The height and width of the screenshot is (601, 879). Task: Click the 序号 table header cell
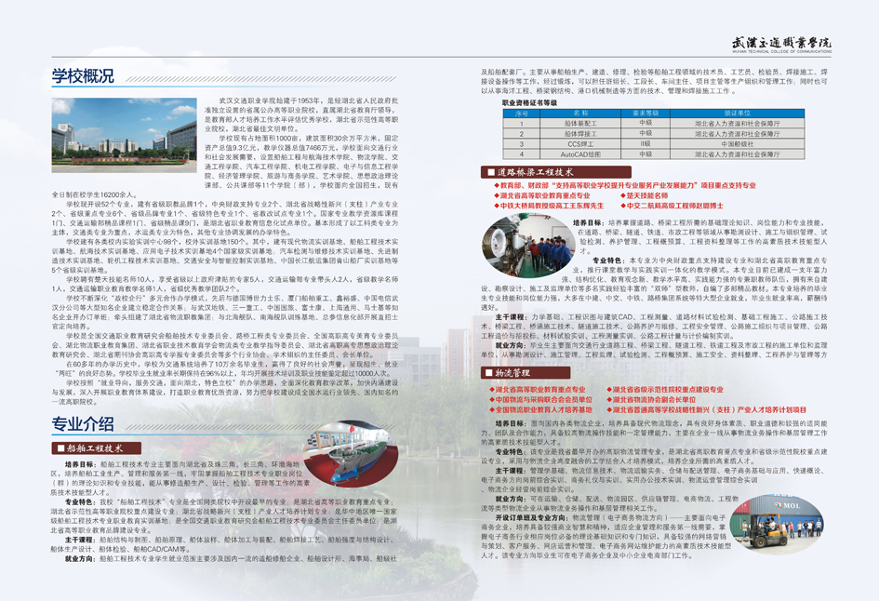point(521,114)
